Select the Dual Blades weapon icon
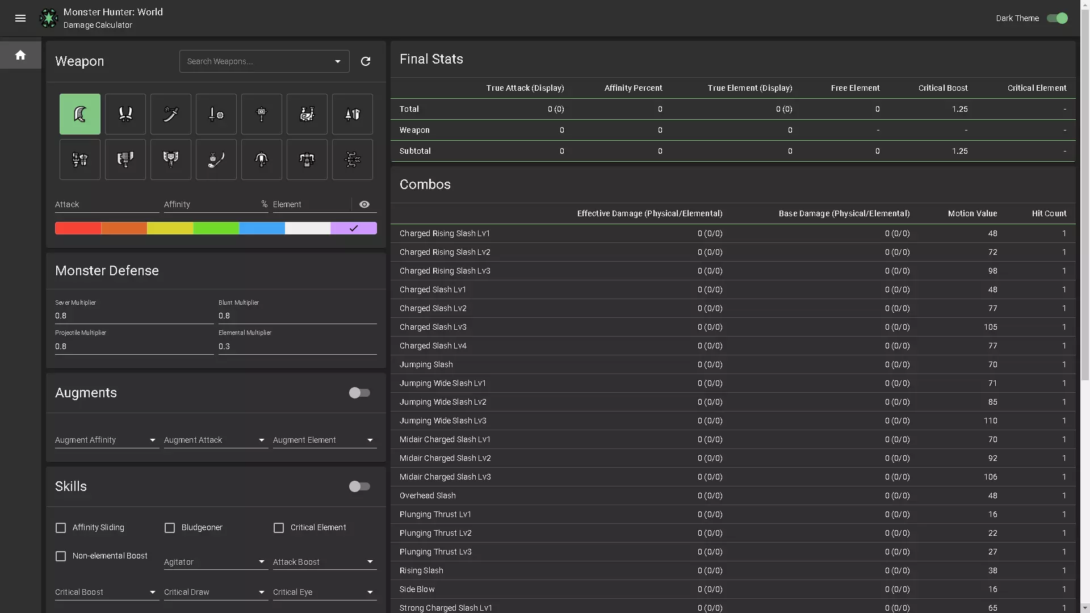 tap(125, 114)
